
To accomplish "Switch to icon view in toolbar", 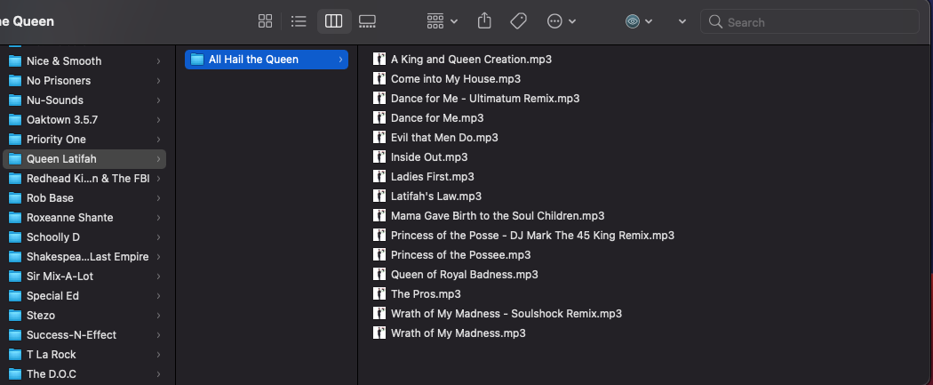I will click(265, 21).
